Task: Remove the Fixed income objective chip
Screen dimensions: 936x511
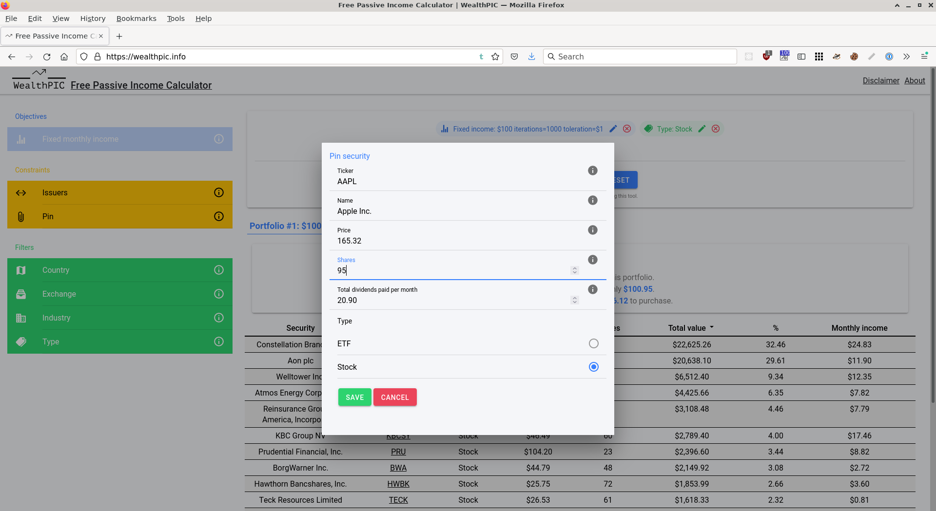Action: point(627,129)
